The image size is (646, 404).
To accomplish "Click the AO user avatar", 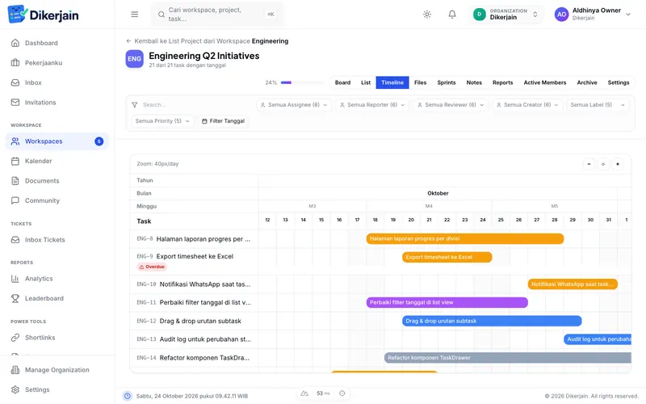I will 561,15.
